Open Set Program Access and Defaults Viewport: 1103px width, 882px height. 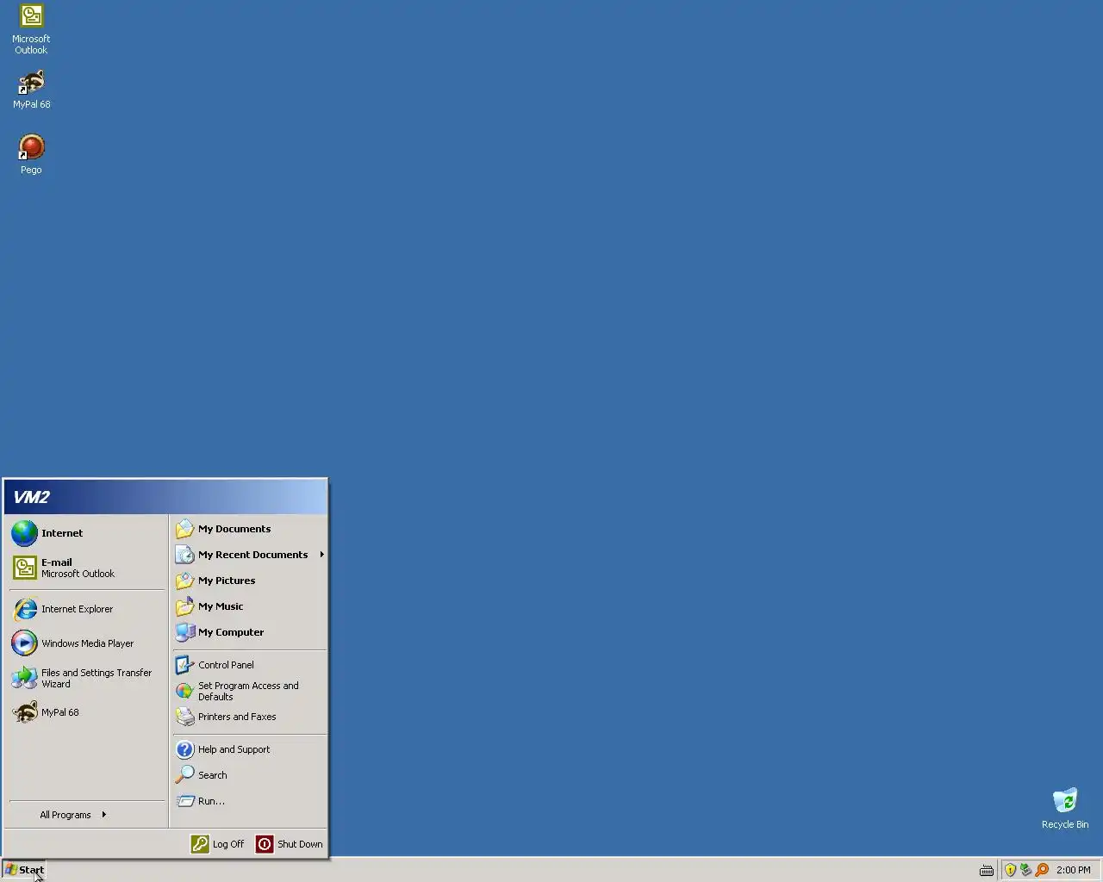click(249, 691)
